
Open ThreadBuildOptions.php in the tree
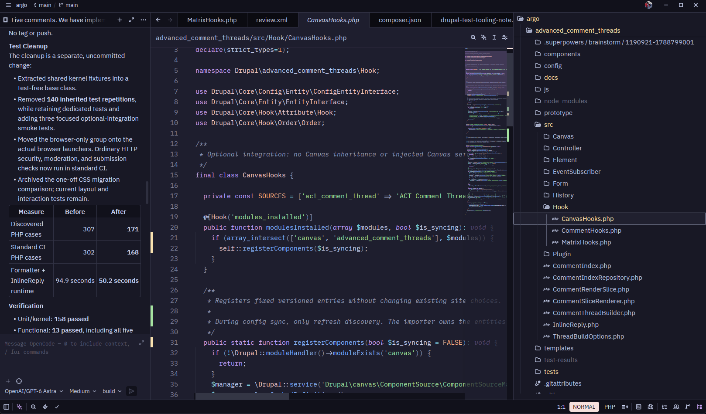click(588, 336)
